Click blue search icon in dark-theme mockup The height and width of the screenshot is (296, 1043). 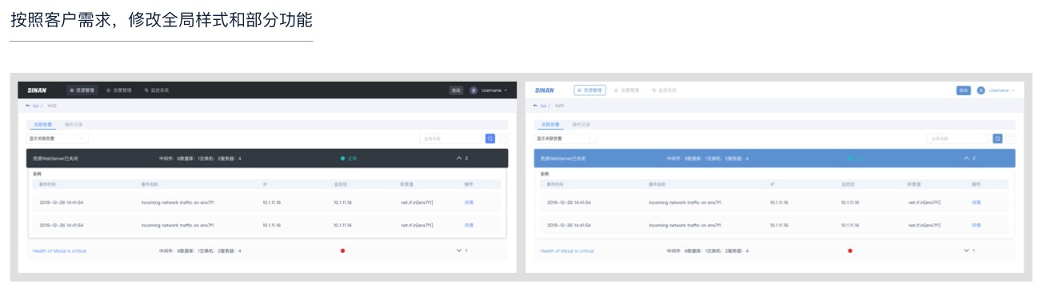[490, 138]
